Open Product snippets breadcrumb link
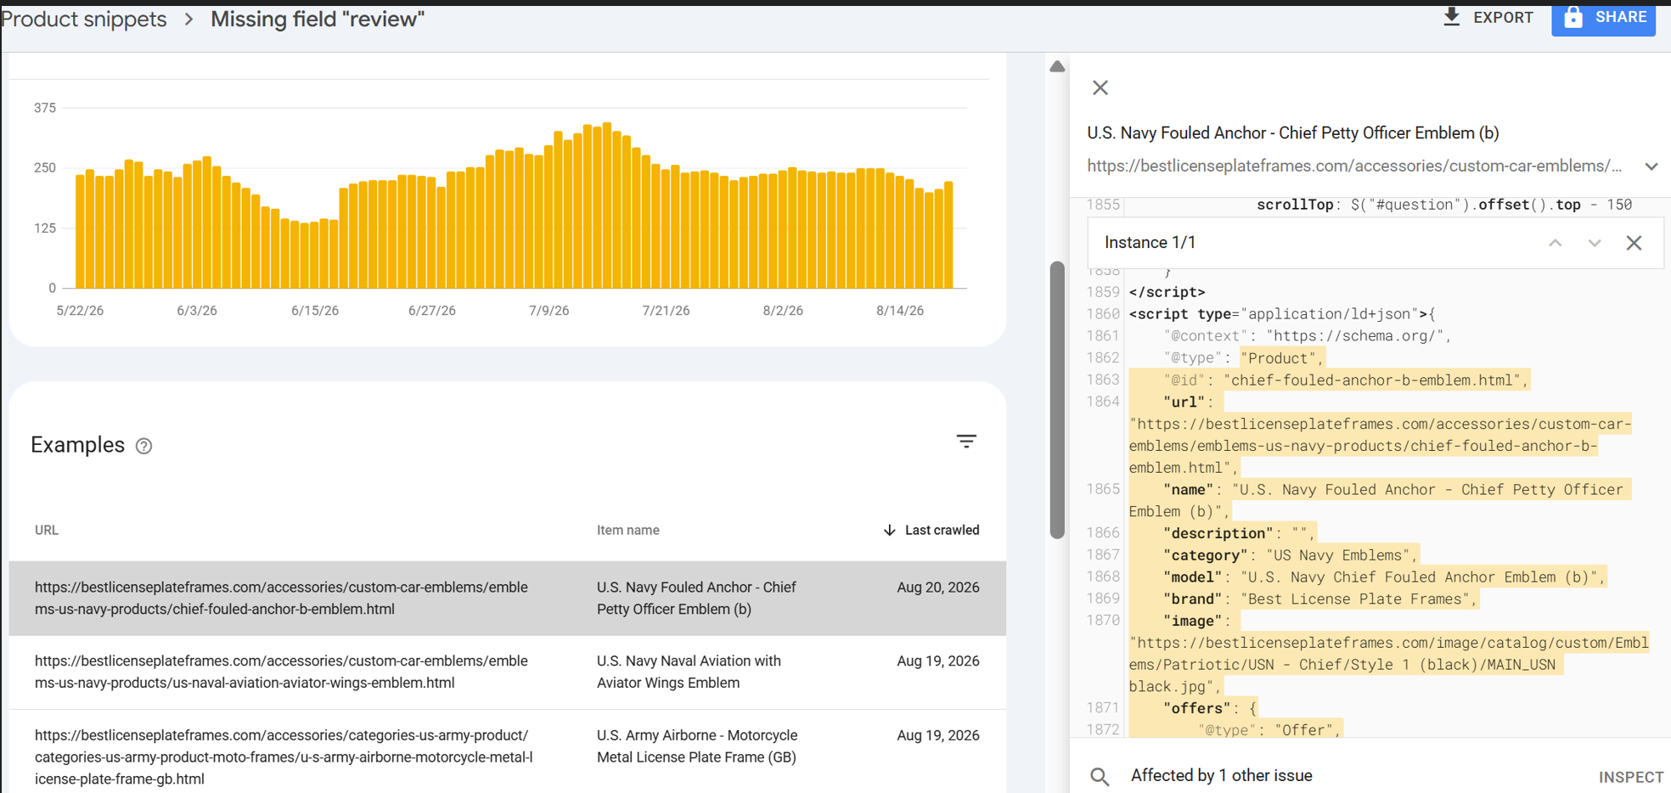This screenshot has height=793, width=1671. [x=84, y=19]
